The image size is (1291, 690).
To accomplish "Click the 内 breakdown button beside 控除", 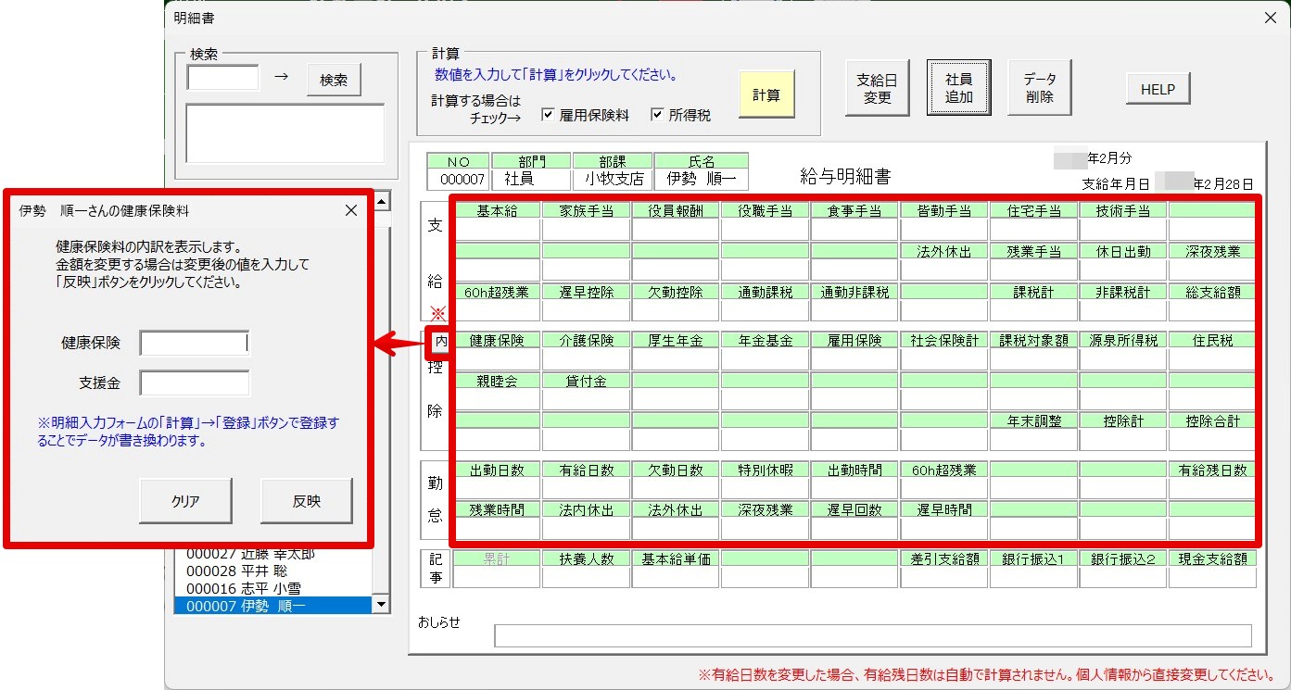I will [440, 342].
